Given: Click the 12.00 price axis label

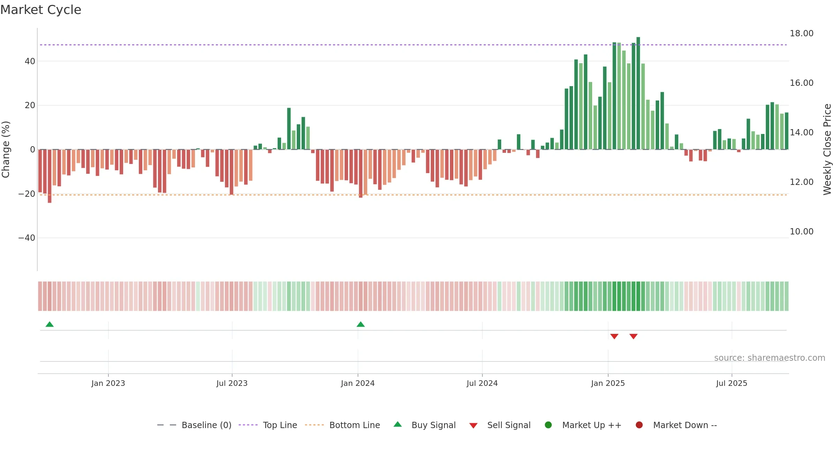Looking at the screenshot, I should coord(801,182).
